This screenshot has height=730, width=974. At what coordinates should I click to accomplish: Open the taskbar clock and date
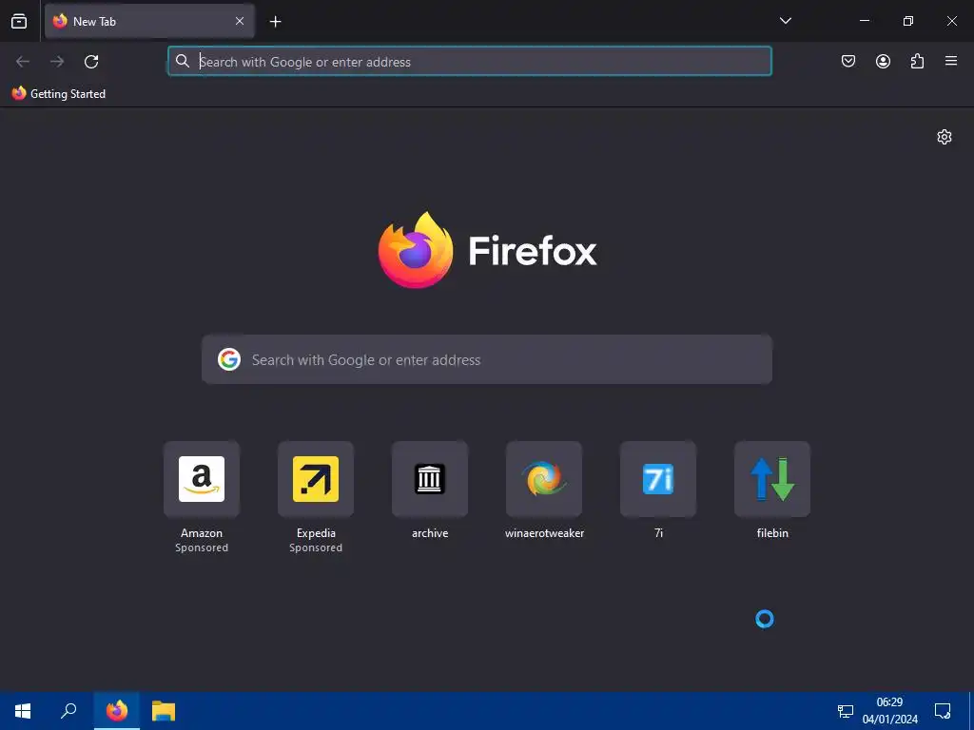tap(889, 711)
